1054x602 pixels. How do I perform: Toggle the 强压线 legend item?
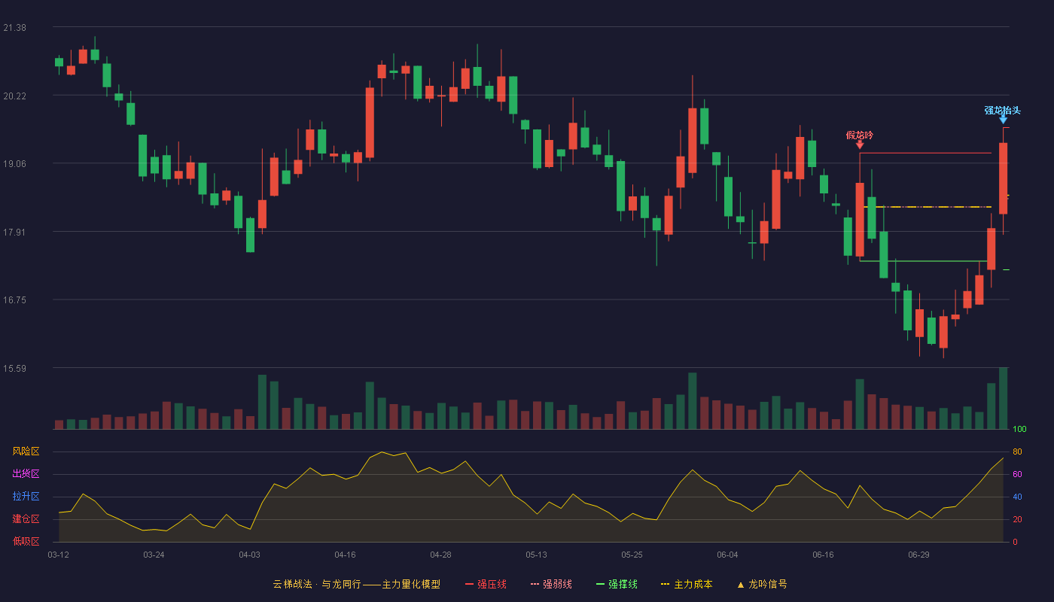[x=486, y=584]
